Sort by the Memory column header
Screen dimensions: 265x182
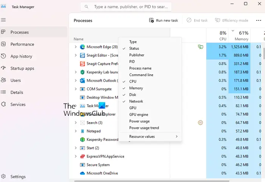(240, 35)
